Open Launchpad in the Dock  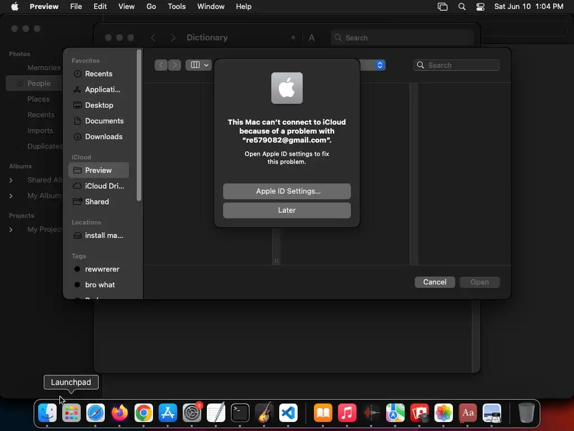[71, 413]
